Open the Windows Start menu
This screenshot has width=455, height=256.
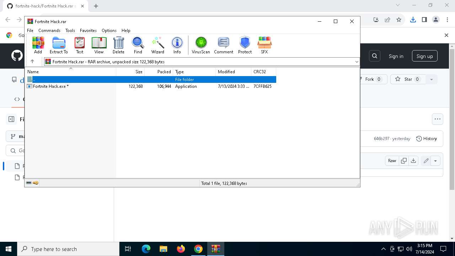(9, 249)
